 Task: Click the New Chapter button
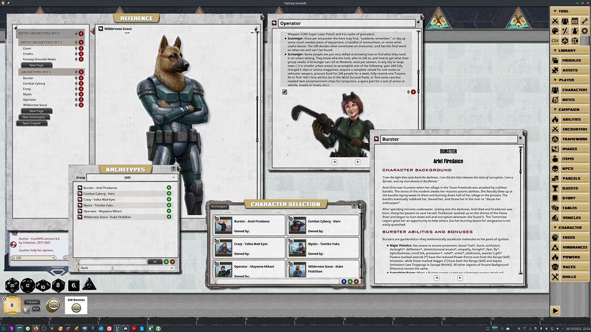click(32, 123)
